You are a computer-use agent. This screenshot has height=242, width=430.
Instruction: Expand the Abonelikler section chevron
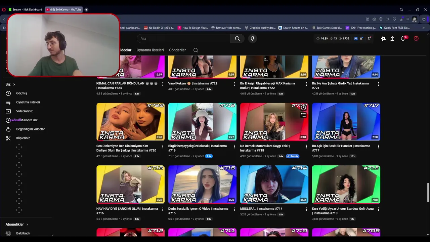click(x=27, y=225)
